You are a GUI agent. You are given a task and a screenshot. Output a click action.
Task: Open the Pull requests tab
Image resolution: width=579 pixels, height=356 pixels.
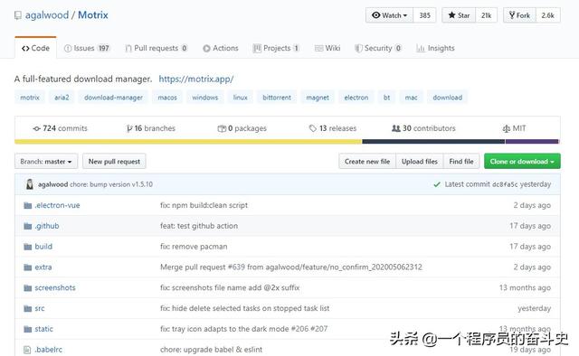(157, 48)
